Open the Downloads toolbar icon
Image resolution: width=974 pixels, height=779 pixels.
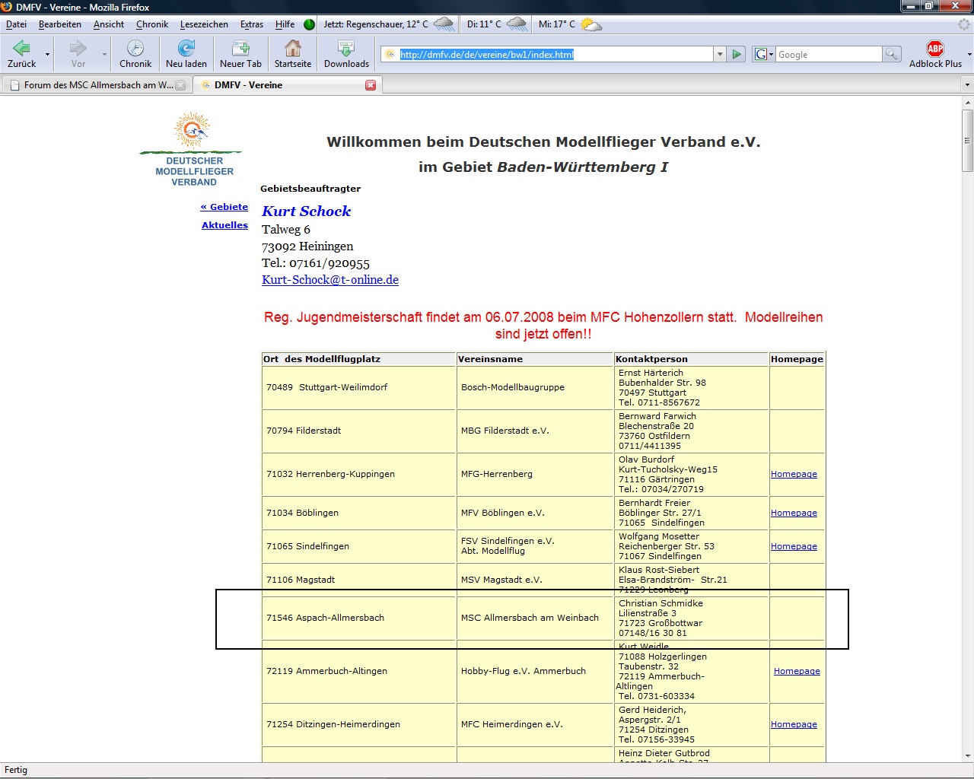[x=346, y=49]
